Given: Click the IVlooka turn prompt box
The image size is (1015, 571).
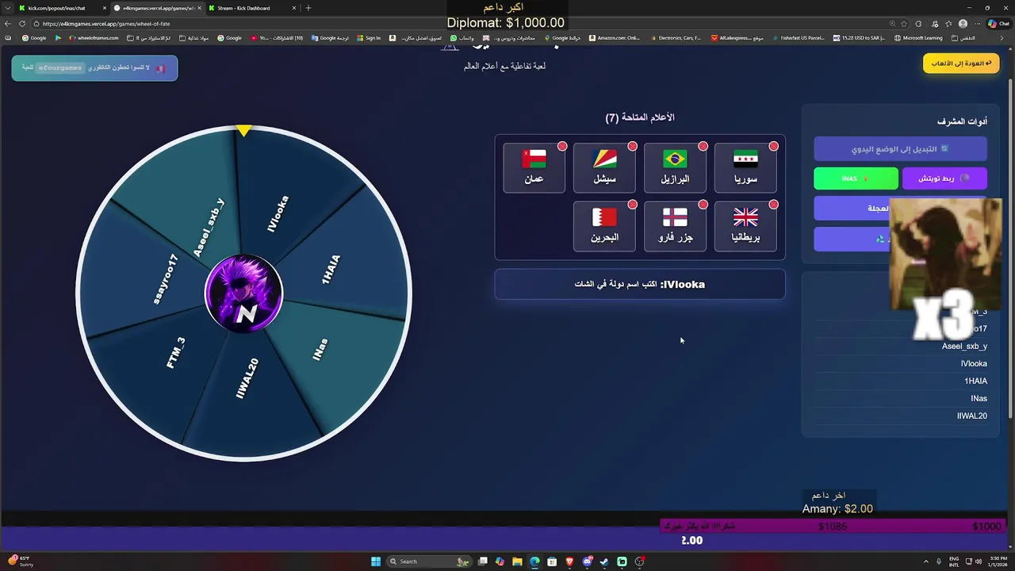Looking at the screenshot, I should [640, 284].
